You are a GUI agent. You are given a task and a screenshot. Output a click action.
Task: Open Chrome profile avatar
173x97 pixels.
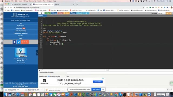(x=171, y=7)
